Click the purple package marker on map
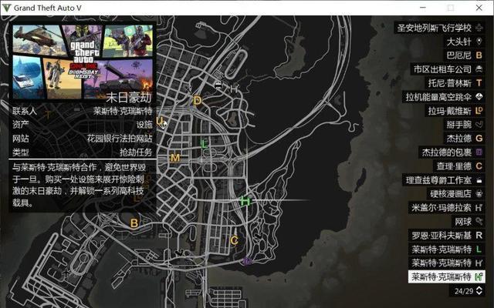The width and height of the screenshot is (494, 308). (247, 260)
